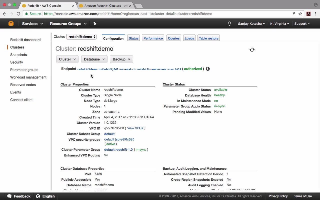The image size is (320, 200).
Task: Click the cluster version 1.0.1232 value
Action: tap(110, 122)
